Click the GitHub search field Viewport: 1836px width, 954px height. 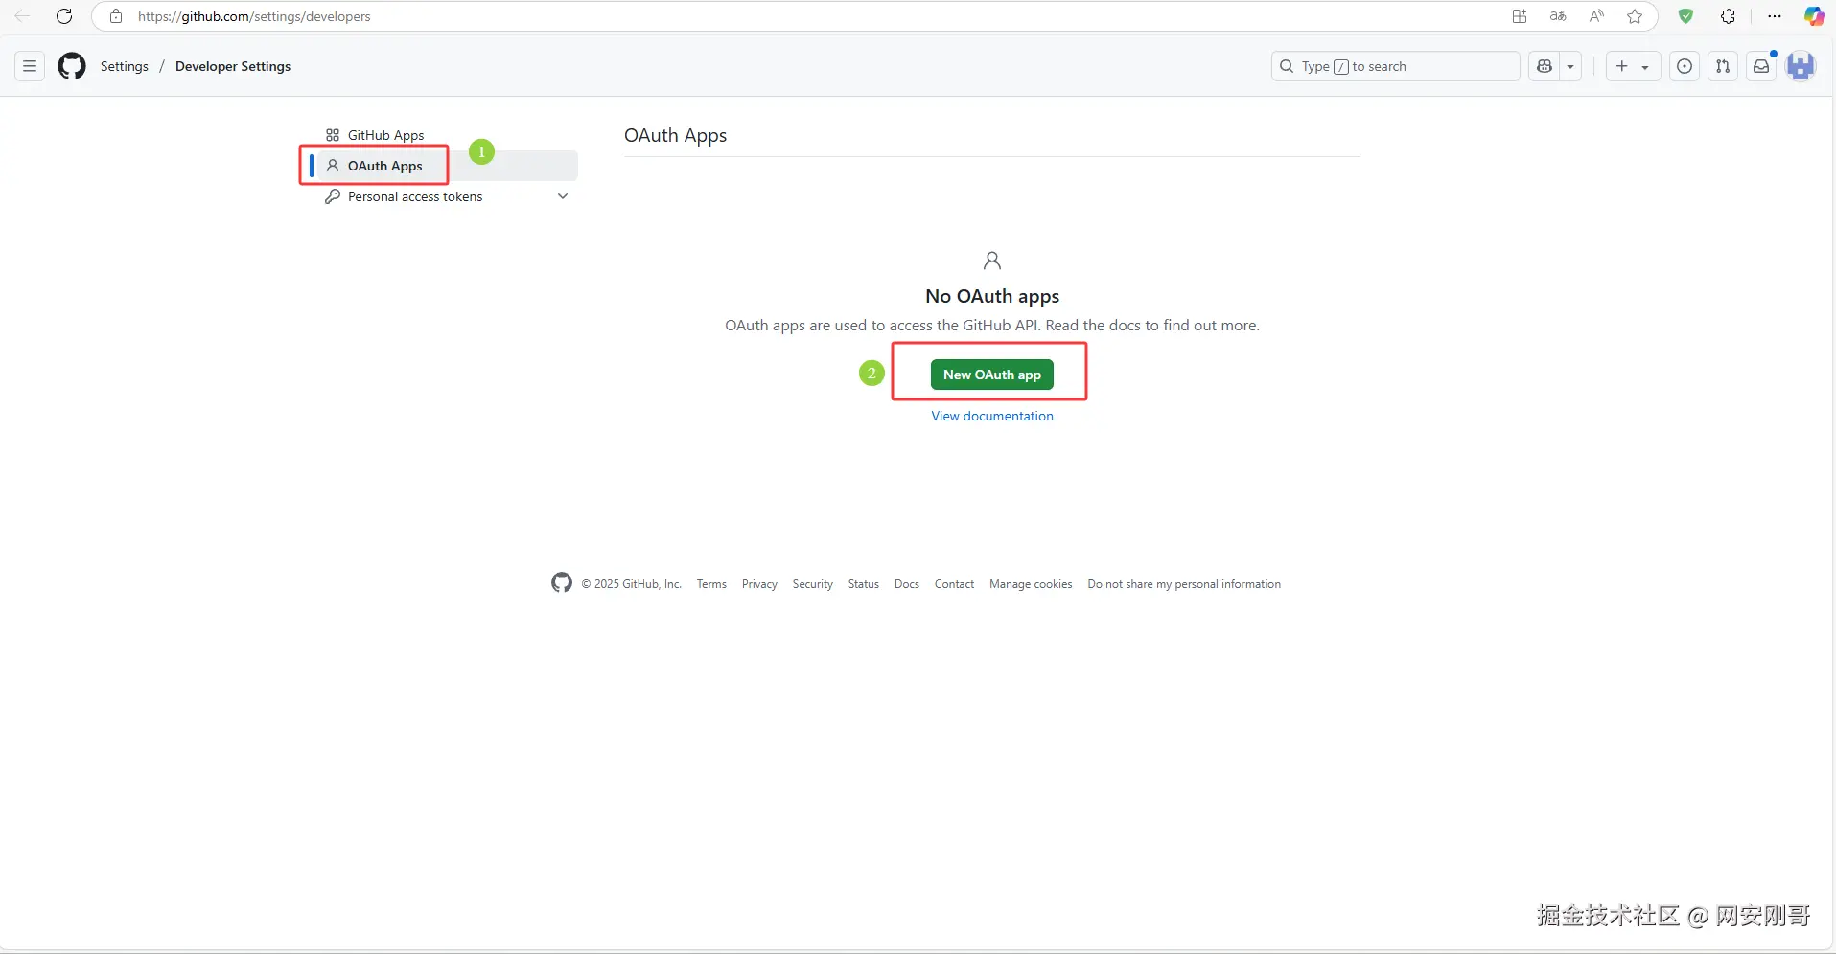pyautogui.click(x=1396, y=66)
